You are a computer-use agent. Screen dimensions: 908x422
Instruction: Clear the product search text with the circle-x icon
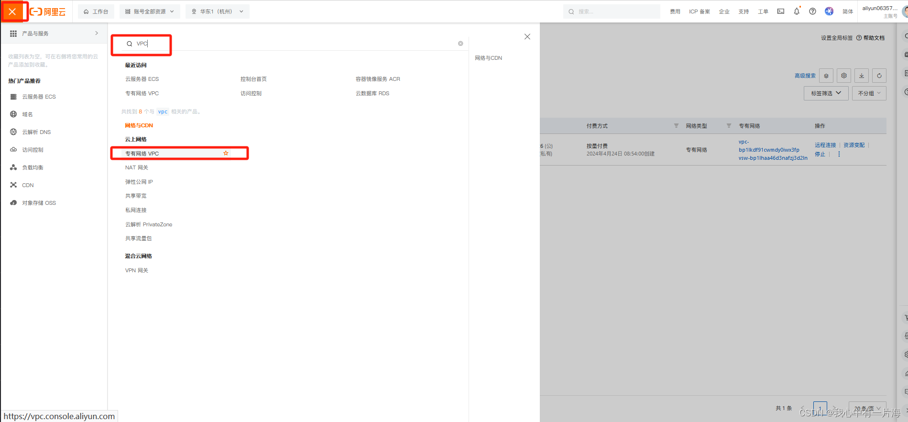460,44
